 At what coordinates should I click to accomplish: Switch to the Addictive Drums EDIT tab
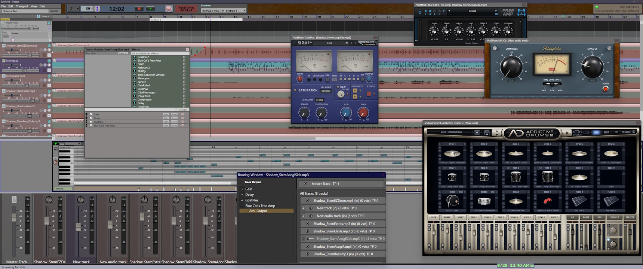click(606, 132)
